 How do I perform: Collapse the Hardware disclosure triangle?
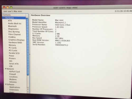point(4,18)
